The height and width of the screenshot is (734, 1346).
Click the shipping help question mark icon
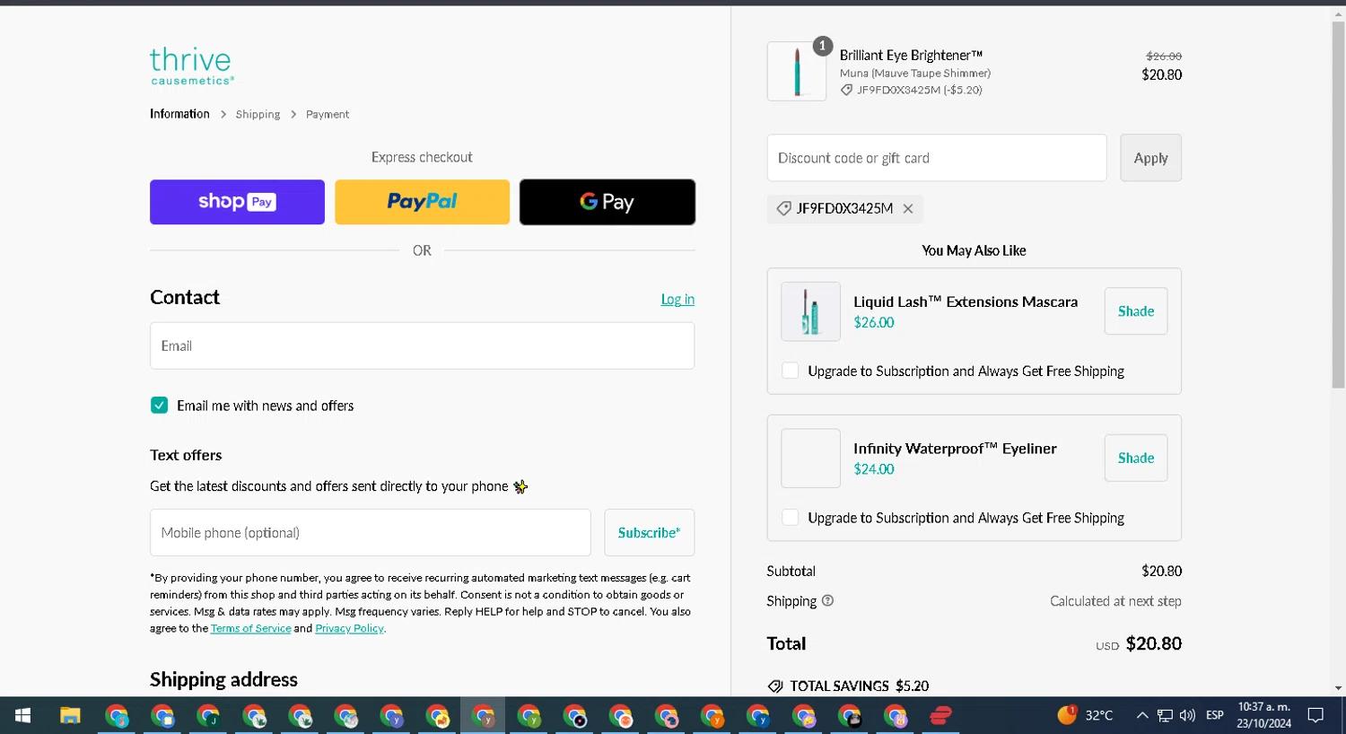pos(827,601)
